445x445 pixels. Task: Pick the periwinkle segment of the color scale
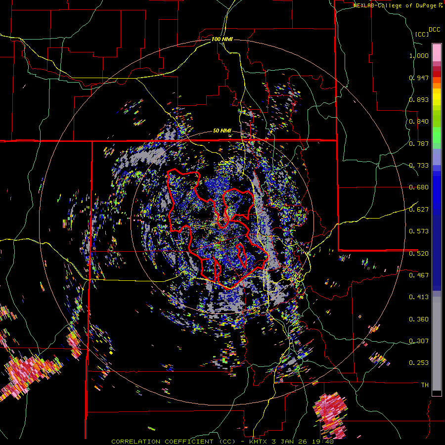[437, 157]
